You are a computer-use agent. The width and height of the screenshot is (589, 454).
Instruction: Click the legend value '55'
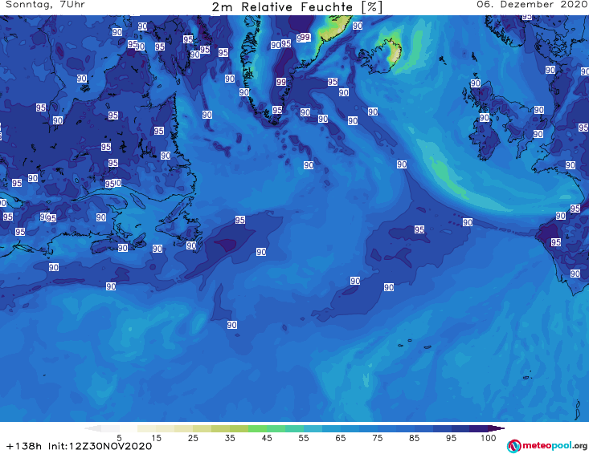(304, 438)
